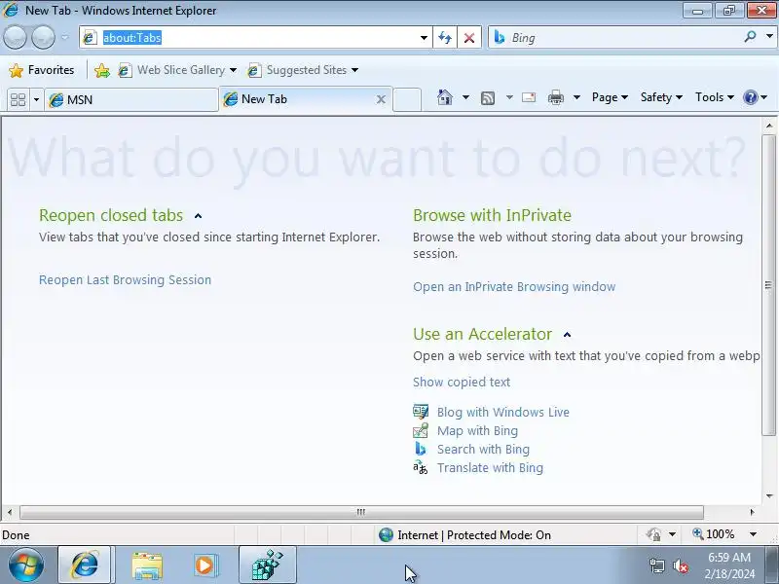Viewport: 779px width, 584px height.
Task: Expand the address bar autocomplete dropdown
Action: point(424,38)
